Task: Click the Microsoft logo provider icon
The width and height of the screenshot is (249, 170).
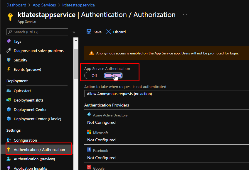Action: click(89, 132)
